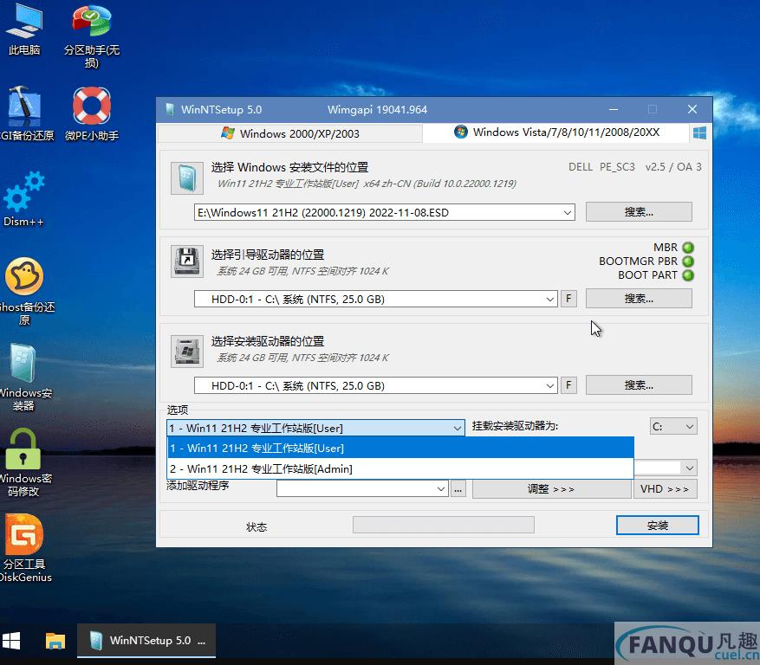Open the mount drive letter C: dropdown
Image resolution: width=760 pixels, height=665 pixels.
click(673, 427)
